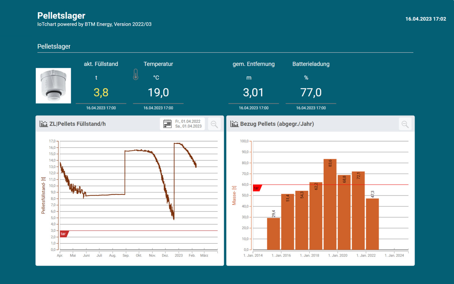Click the chart icon next to Bezug Pellets
The image size is (454, 284).
point(234,124)
